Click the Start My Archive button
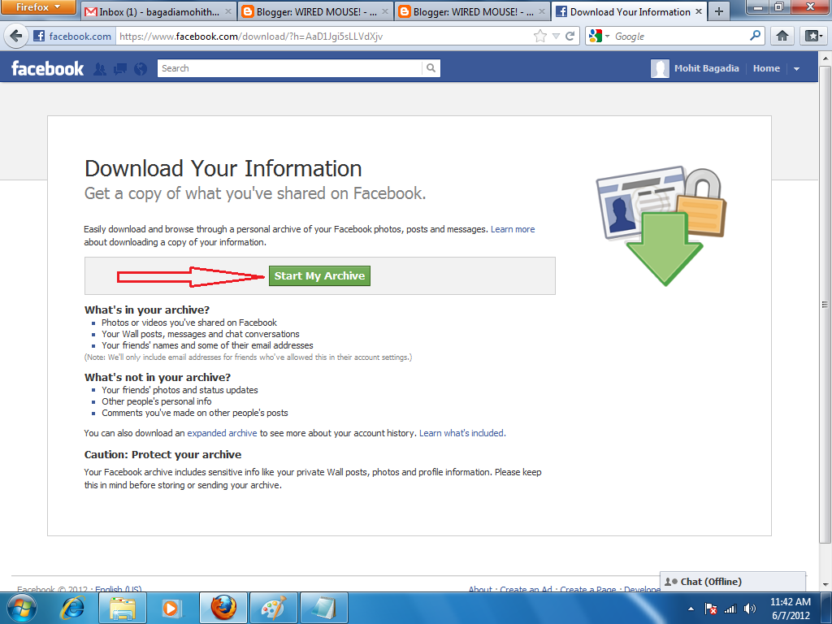 pyautogui.click(x=319, y=276)
